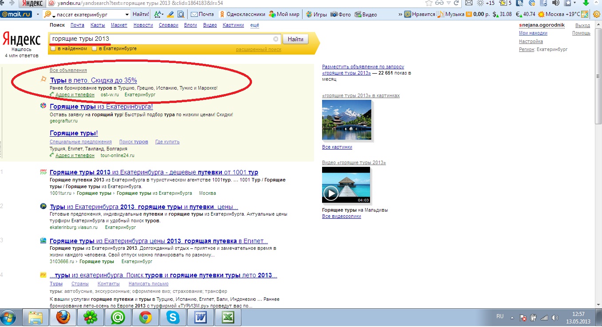Image resolution: width=602 pixels, height=327 pixels.
Task: Click the Mail.ru toolbar logo
Action: pyautogui.click(x=17, y=14)
